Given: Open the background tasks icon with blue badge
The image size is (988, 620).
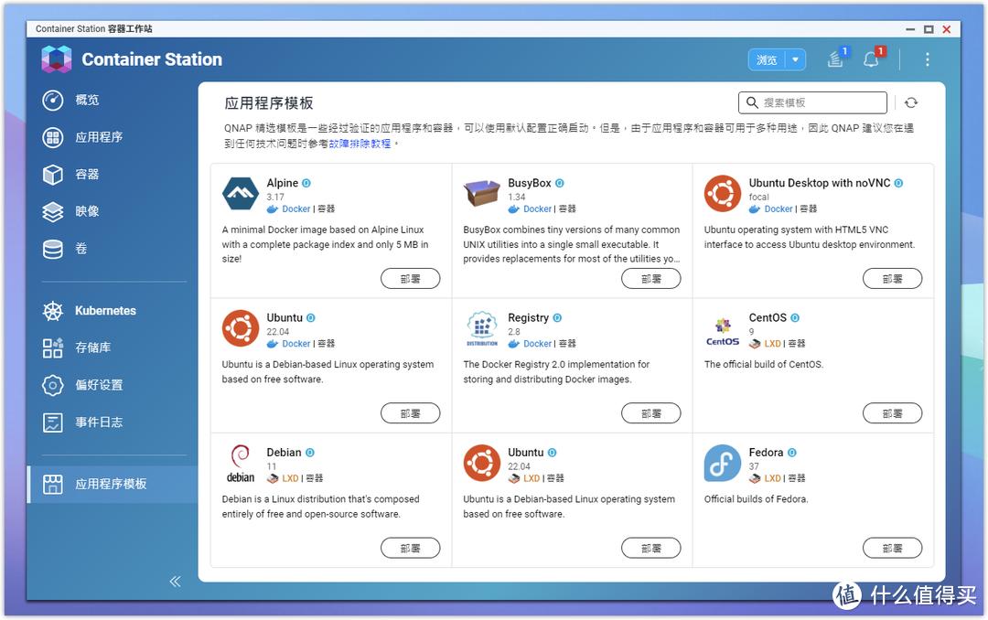Looking at the screenshot, I should 835,59.
